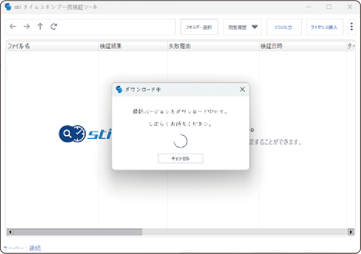Open the three-dot more options menu
The width and height of the screenshot is (361, 254).
click(x=352, y=27)
